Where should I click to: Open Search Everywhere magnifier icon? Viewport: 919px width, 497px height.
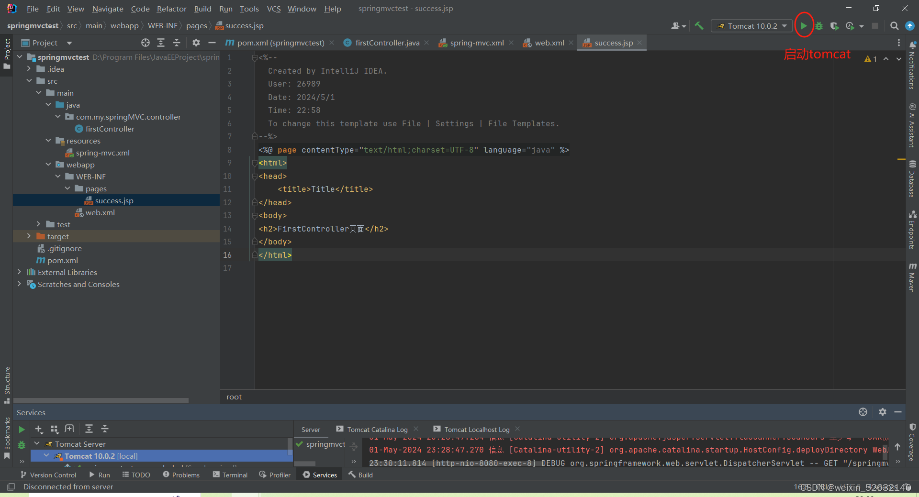click(x=894, y=26)
